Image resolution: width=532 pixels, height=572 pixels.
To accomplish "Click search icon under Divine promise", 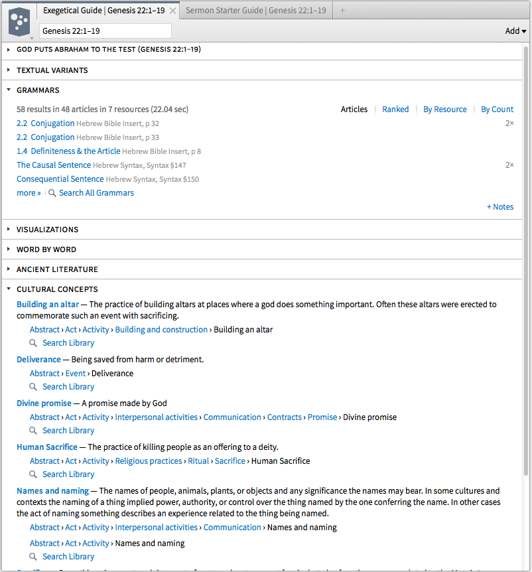I will pos(33,431).
